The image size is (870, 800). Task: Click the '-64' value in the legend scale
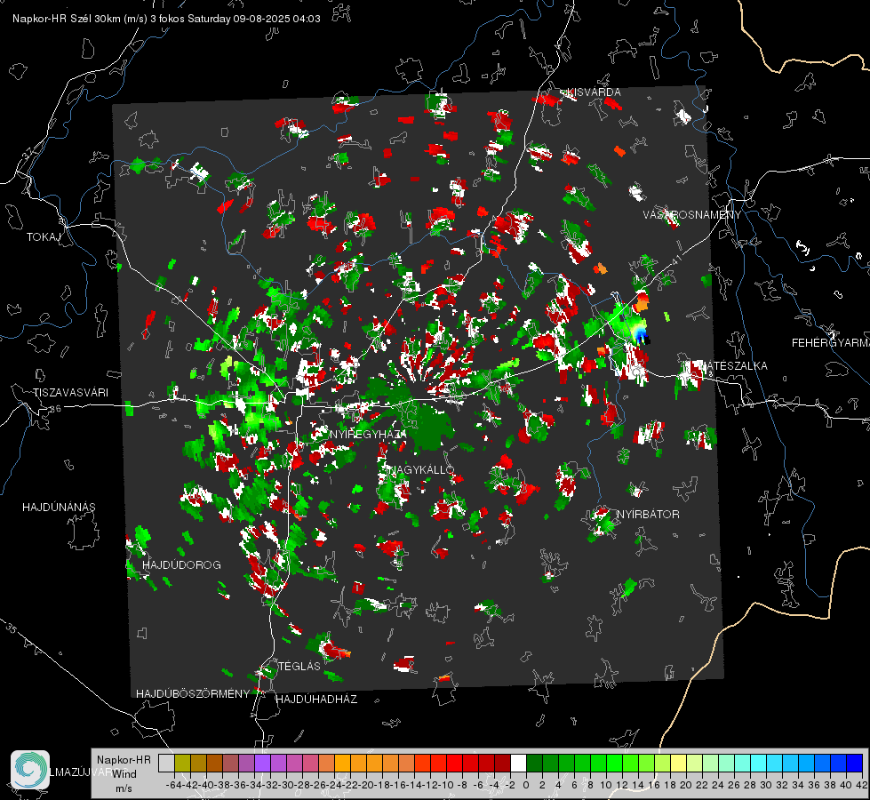pos(173,785)
